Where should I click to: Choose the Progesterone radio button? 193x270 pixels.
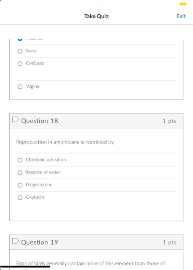(20, 185)
